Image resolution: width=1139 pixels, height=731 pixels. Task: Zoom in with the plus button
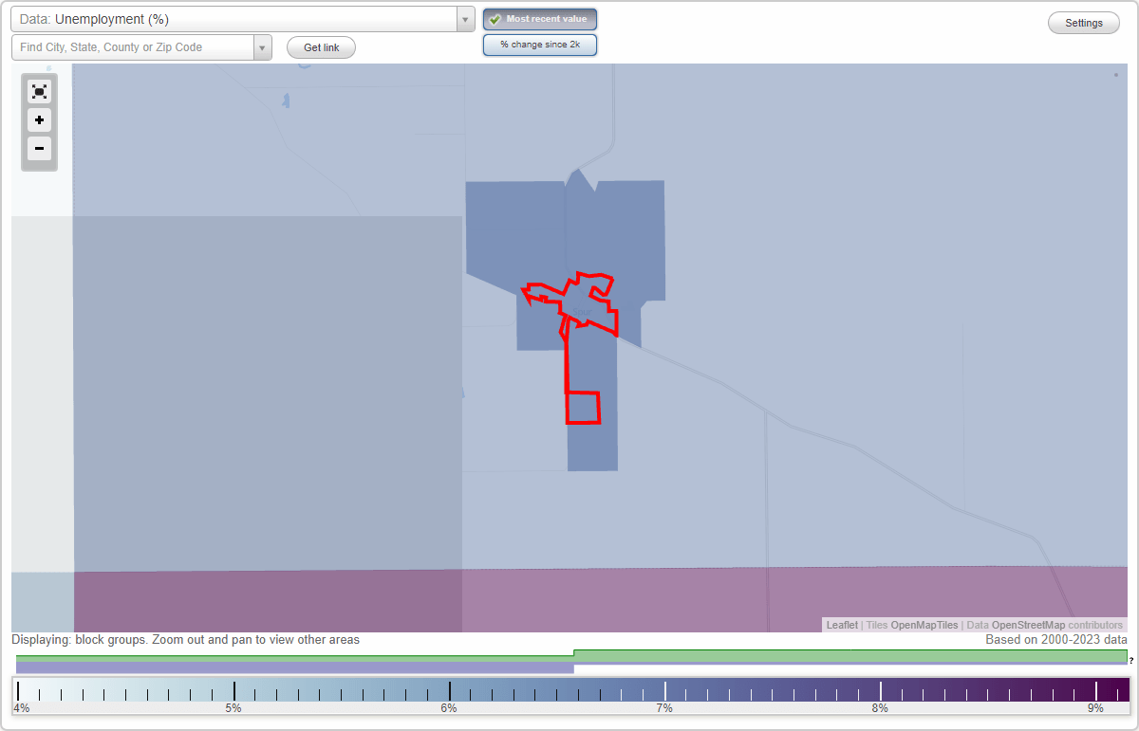point(39,120)
